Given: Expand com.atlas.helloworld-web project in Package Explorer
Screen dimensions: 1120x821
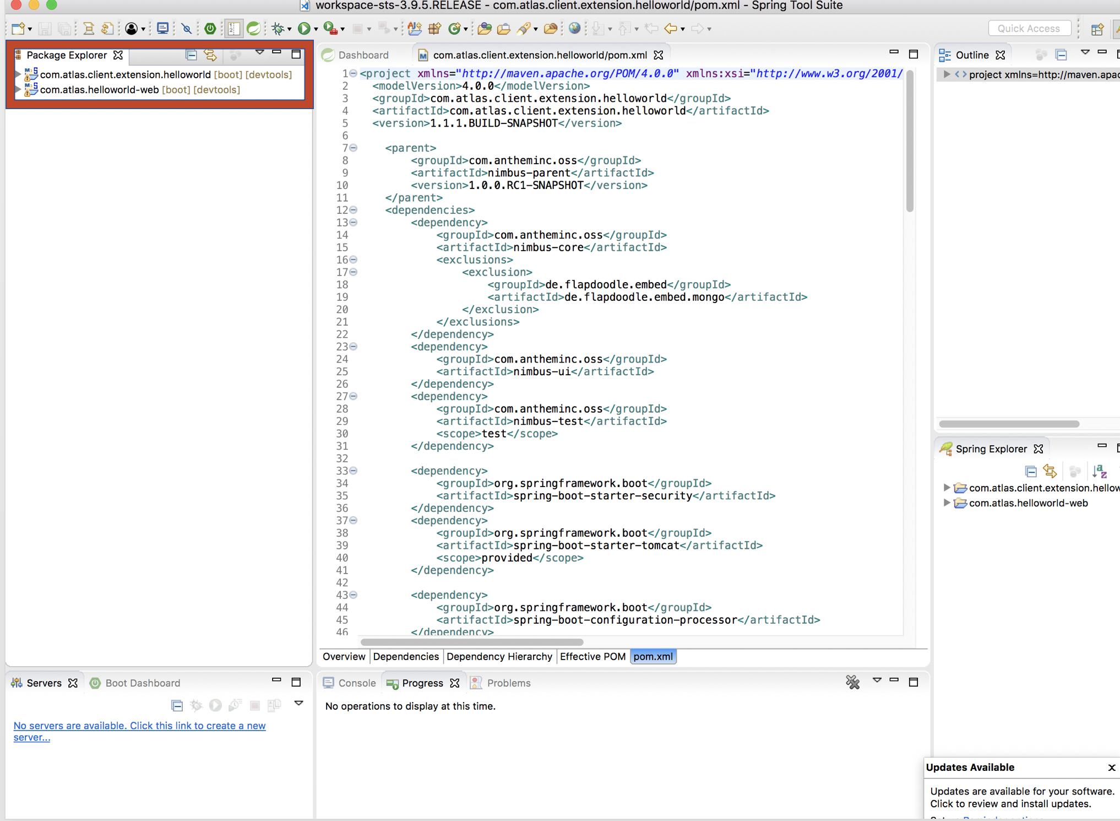Looking at the screenshot, I should click(18, 90).
